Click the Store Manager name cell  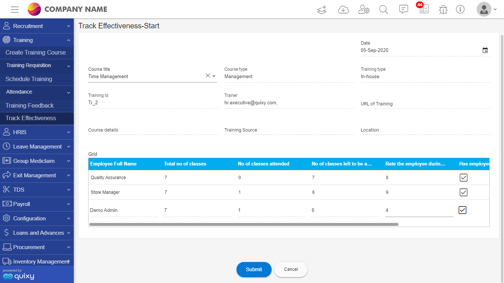105,192
